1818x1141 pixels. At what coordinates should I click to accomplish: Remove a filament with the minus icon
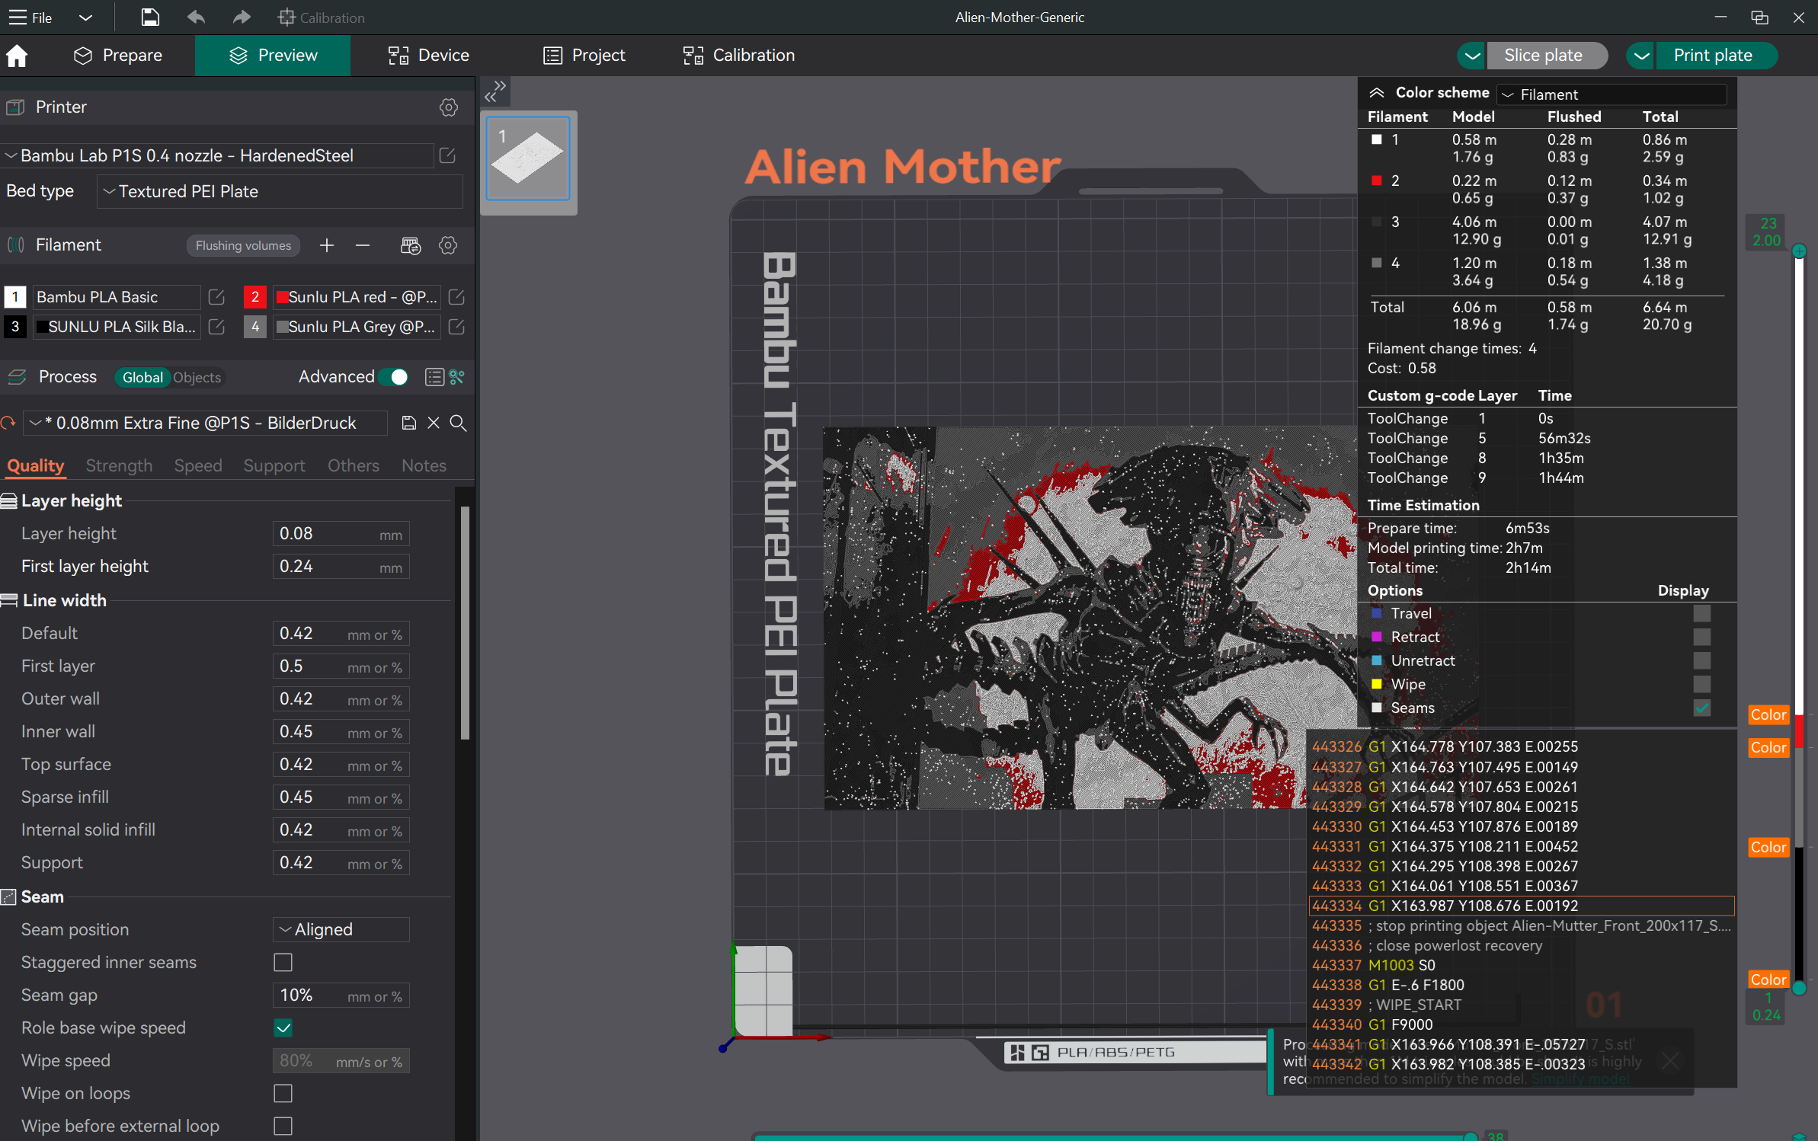[x=363, y=245]
